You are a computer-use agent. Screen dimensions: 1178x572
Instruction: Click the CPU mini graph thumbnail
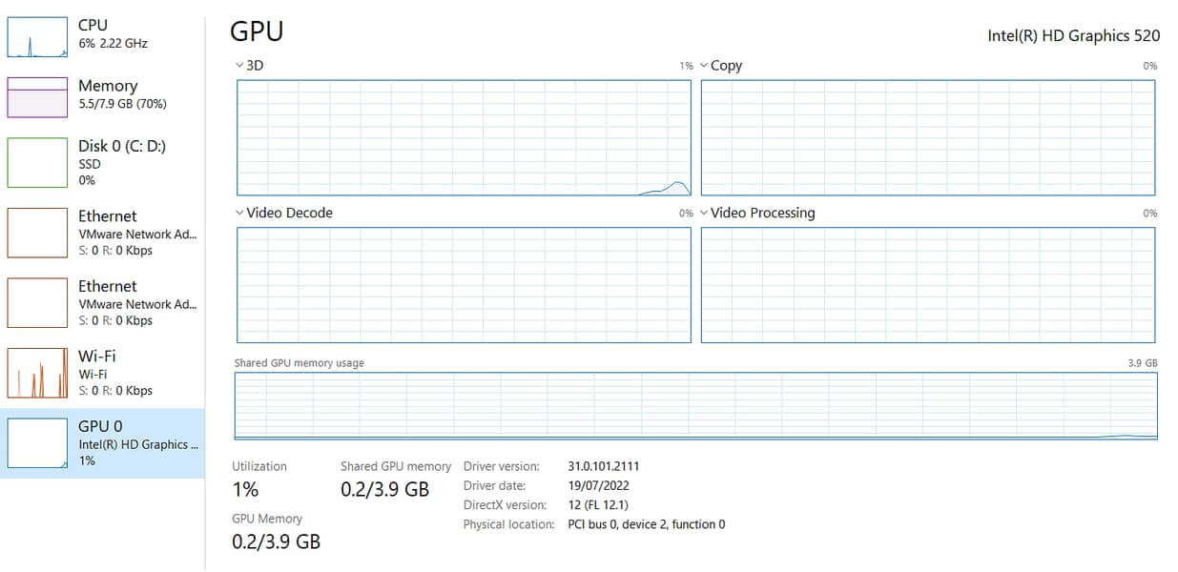click(37, 36)
